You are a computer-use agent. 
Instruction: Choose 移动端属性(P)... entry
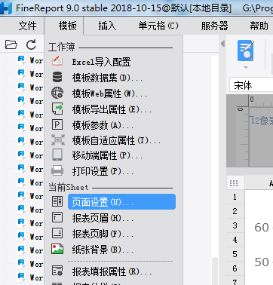[x=107, y=156]
